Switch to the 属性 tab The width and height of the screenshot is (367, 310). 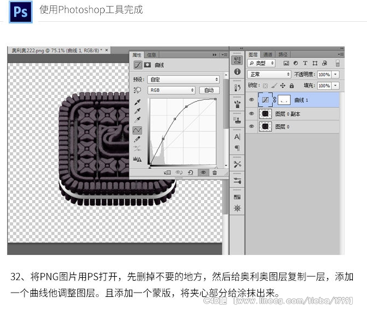[x=137, y=55]
